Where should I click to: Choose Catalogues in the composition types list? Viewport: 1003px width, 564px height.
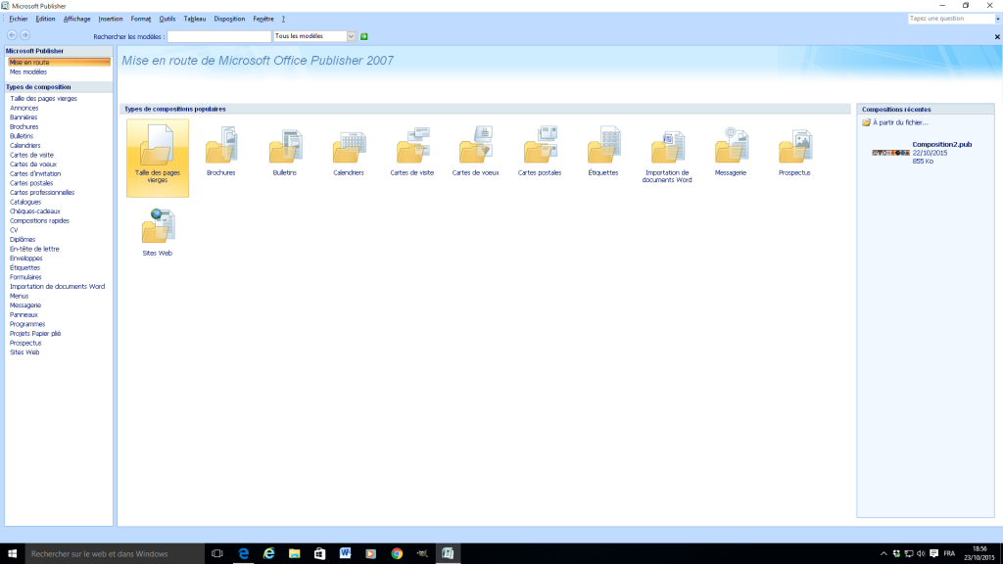pyautogui.click(x=24, y=202)
